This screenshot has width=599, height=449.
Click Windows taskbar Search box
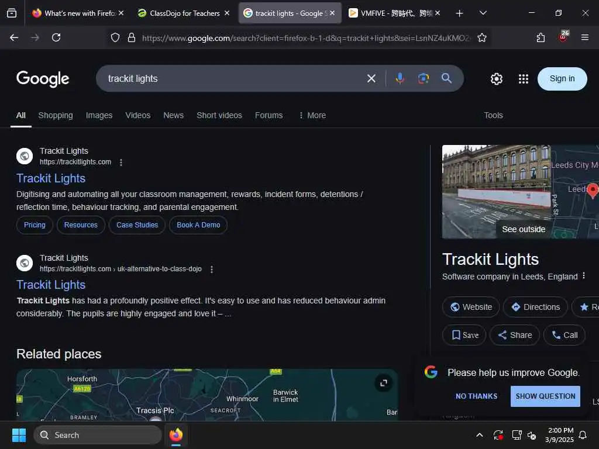pyautogui.click(x=98, y=435)
